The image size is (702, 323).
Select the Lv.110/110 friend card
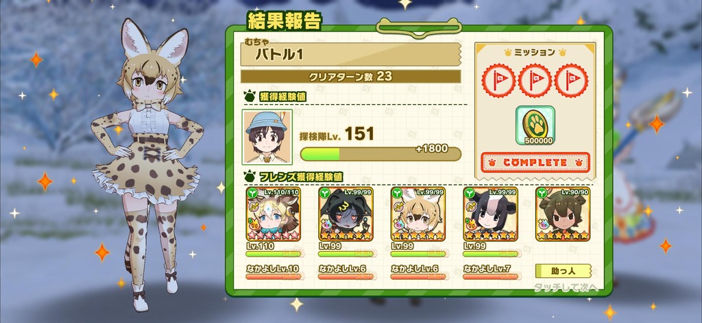click(273, 214)
